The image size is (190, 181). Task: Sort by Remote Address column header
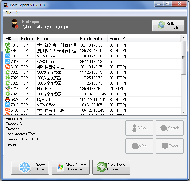click(93, 39)
